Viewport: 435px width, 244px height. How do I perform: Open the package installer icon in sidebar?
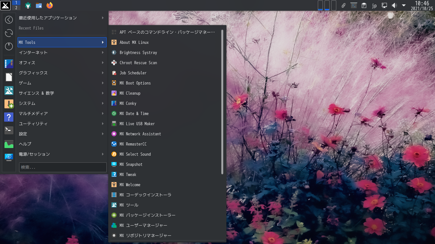(9, 104)
